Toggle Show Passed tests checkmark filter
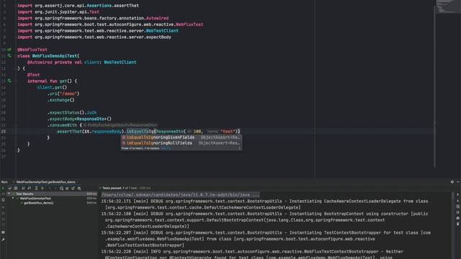The width and height of the screenshot is (461, 259). [9, 188]
